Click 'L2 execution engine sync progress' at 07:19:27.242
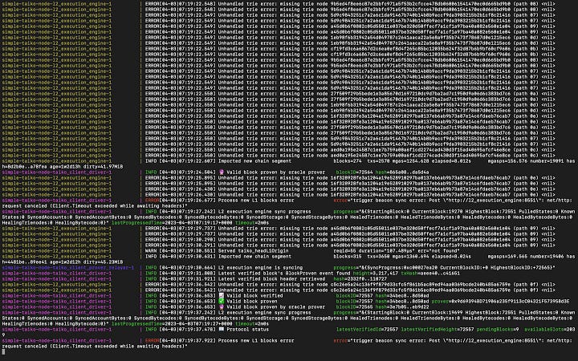578x361 pixels. click(x=264, y=212)
